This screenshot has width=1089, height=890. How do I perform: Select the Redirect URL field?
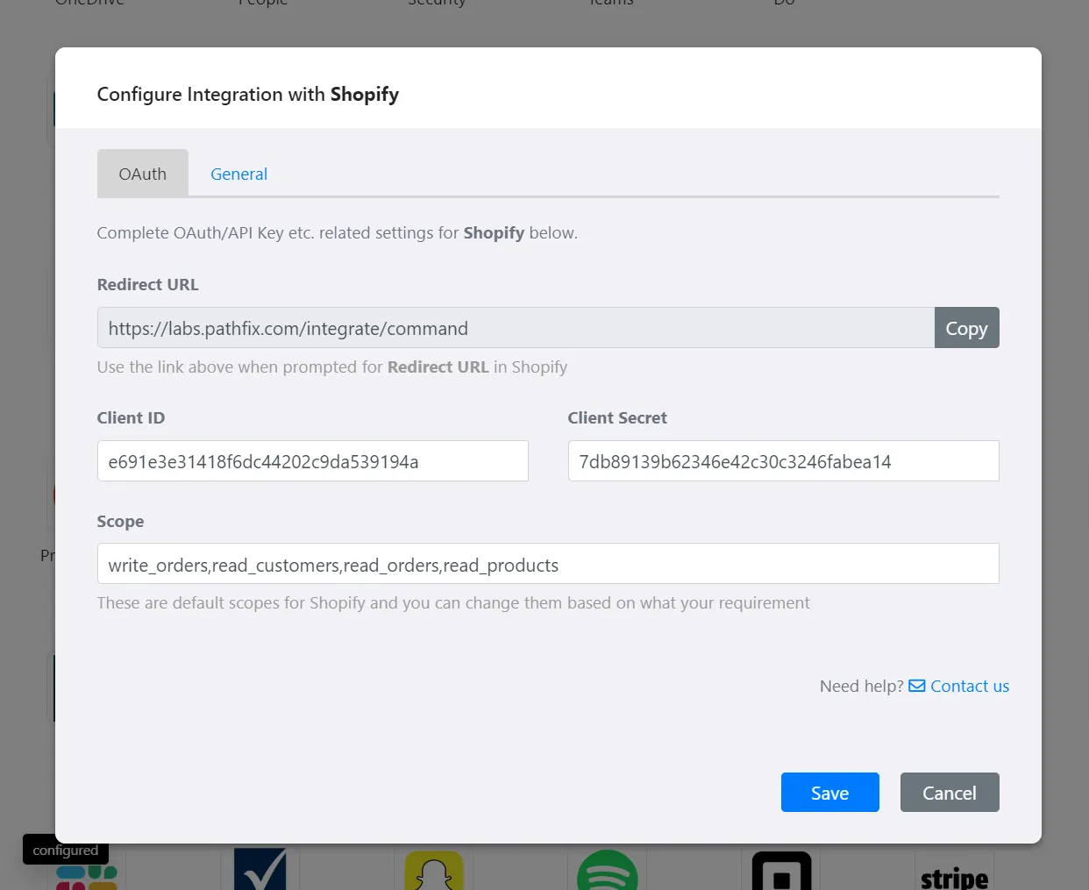point(516,328)
